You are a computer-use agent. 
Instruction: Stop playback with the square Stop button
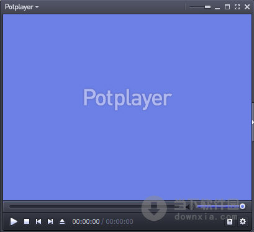click(x=27, y=221)
